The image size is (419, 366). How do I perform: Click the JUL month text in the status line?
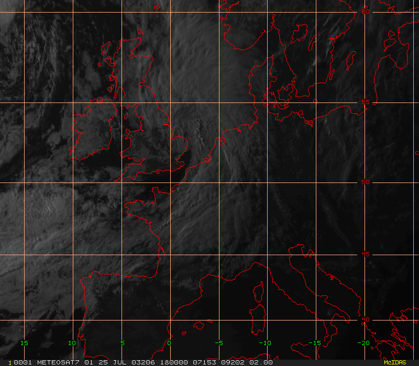pyautogui.click(x=119, y=362)
